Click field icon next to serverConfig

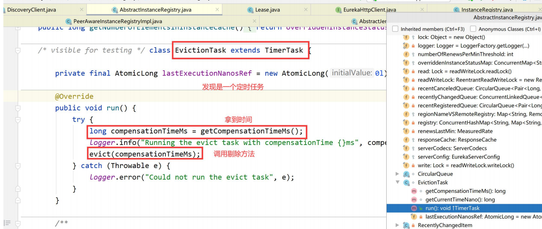tap(406, 157)
